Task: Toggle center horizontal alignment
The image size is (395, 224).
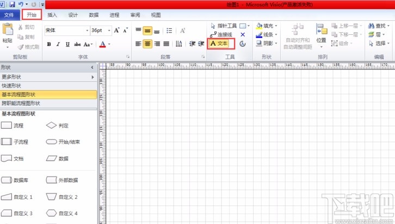Action: 147,44
